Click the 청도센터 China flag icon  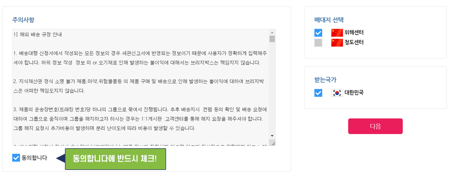[x=337, y=43]
